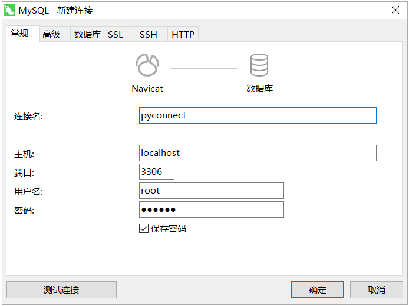Click the MySQL dolphin title bar icon
The height and width of the screenshot is (306, 409).
click(9, 11)
